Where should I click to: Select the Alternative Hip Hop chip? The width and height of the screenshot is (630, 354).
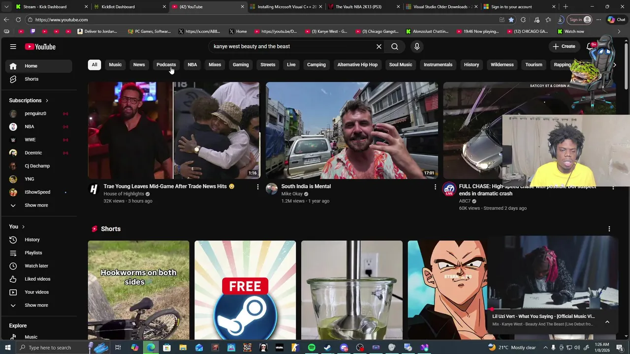(x=357, y=64)
